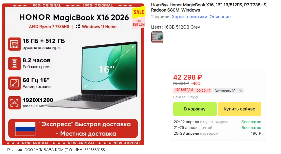
Task: Click the battery icon next to 8.2 часов
Action: coord(14,63)
